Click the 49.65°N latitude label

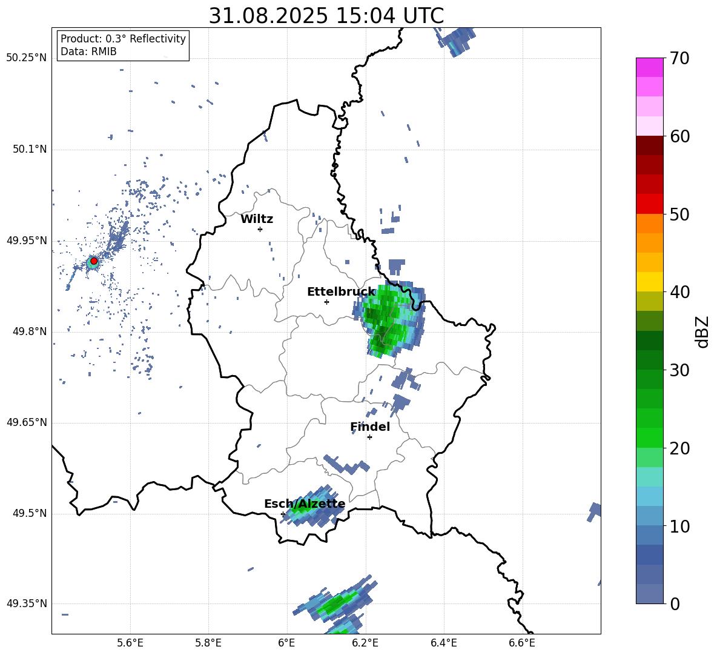(26, 422)
